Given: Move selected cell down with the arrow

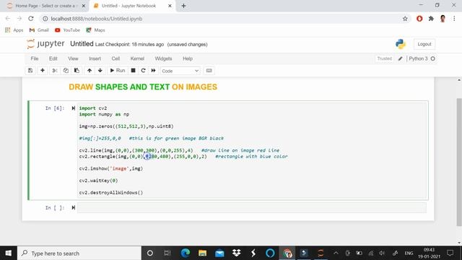Looking at the screenshot, I should coord(100,71).
